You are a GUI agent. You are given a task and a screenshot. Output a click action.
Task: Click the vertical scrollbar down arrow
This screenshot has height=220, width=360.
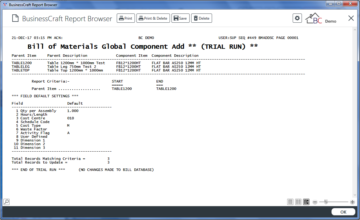[x=355, y=195]
